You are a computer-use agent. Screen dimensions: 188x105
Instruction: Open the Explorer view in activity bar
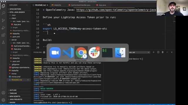[x=3, y=6]
